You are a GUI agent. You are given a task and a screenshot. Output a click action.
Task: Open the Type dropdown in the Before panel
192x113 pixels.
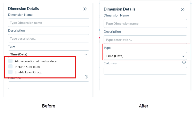49,54
